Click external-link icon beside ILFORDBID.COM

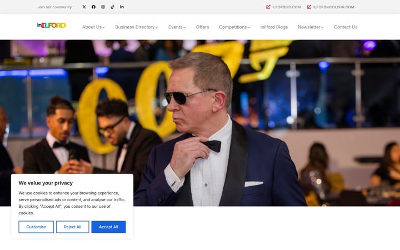pos(268,7)
